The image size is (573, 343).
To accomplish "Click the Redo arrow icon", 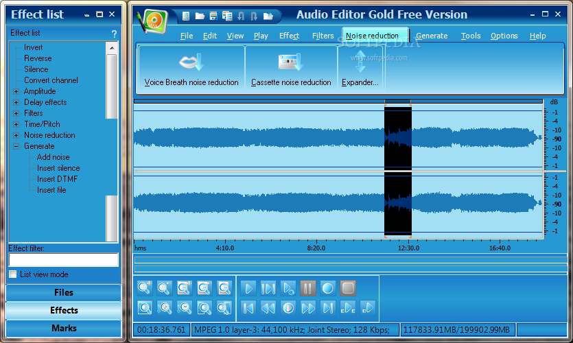I will [x=255, y=16].
